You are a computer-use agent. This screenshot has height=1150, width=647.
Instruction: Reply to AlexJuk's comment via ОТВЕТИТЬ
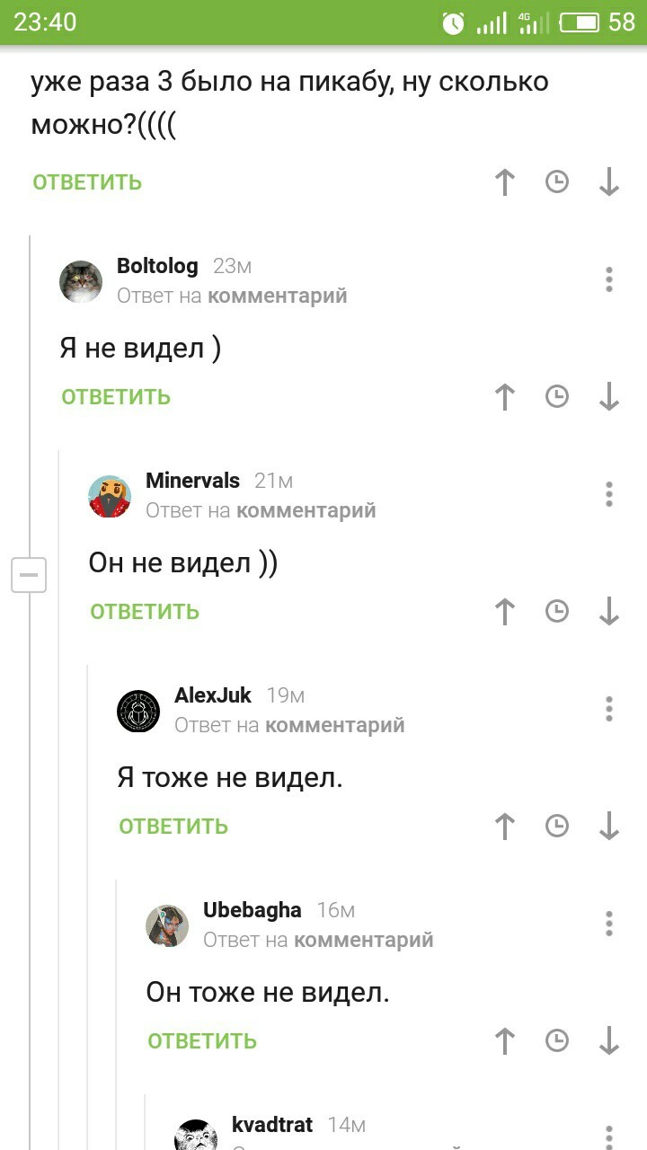(x=173, y=827)
